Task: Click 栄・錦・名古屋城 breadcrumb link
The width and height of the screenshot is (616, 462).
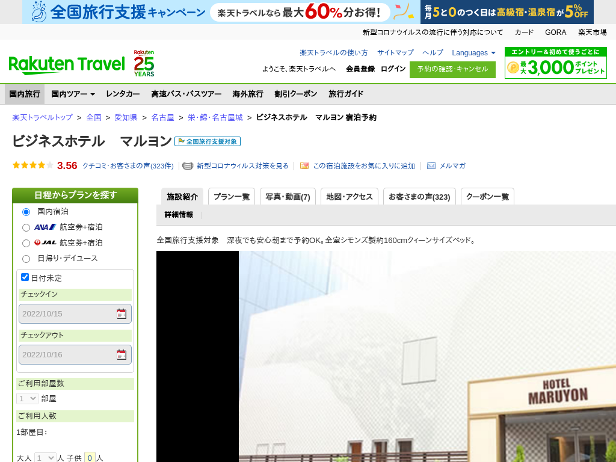Action: [215, 117]
